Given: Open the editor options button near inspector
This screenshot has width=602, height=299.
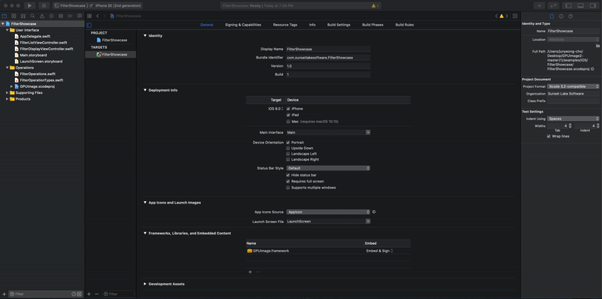Looking at the screenshot, I should click(515, 16).
